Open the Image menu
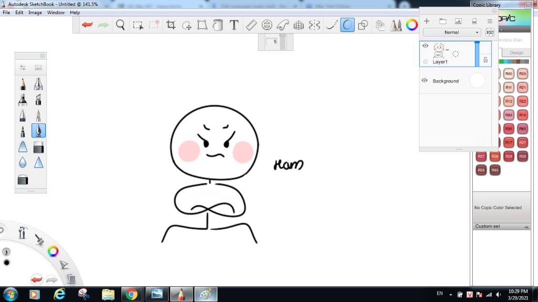 pyautogui.click(x=35, y=13)
